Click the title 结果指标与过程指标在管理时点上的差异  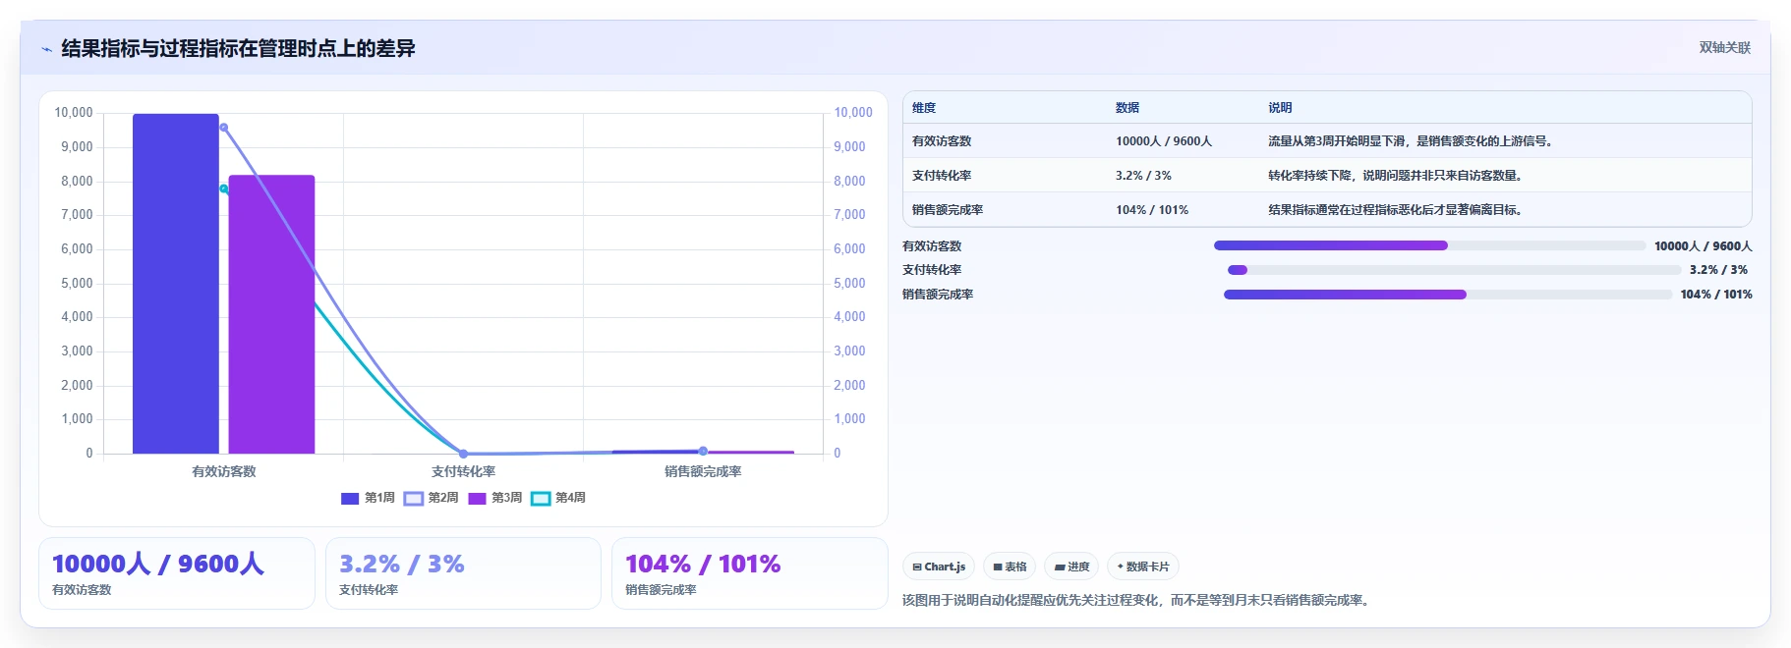[238, 48]
